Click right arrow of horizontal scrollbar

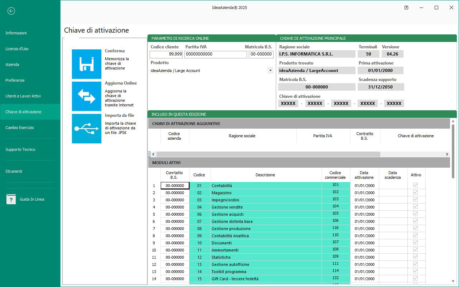(447, 154)
